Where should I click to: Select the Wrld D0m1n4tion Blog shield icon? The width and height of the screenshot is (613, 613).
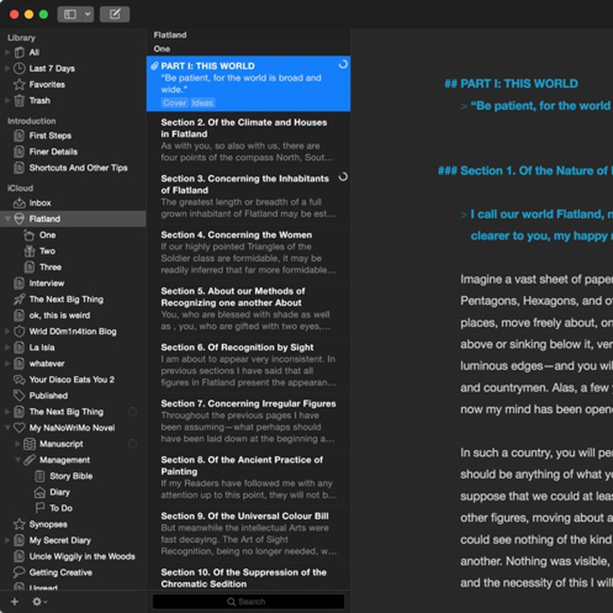[19, 332]
